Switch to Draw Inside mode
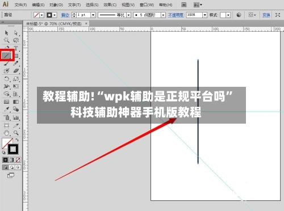The image size is (284, 211). pyautogui.click(x=18, y=167)
